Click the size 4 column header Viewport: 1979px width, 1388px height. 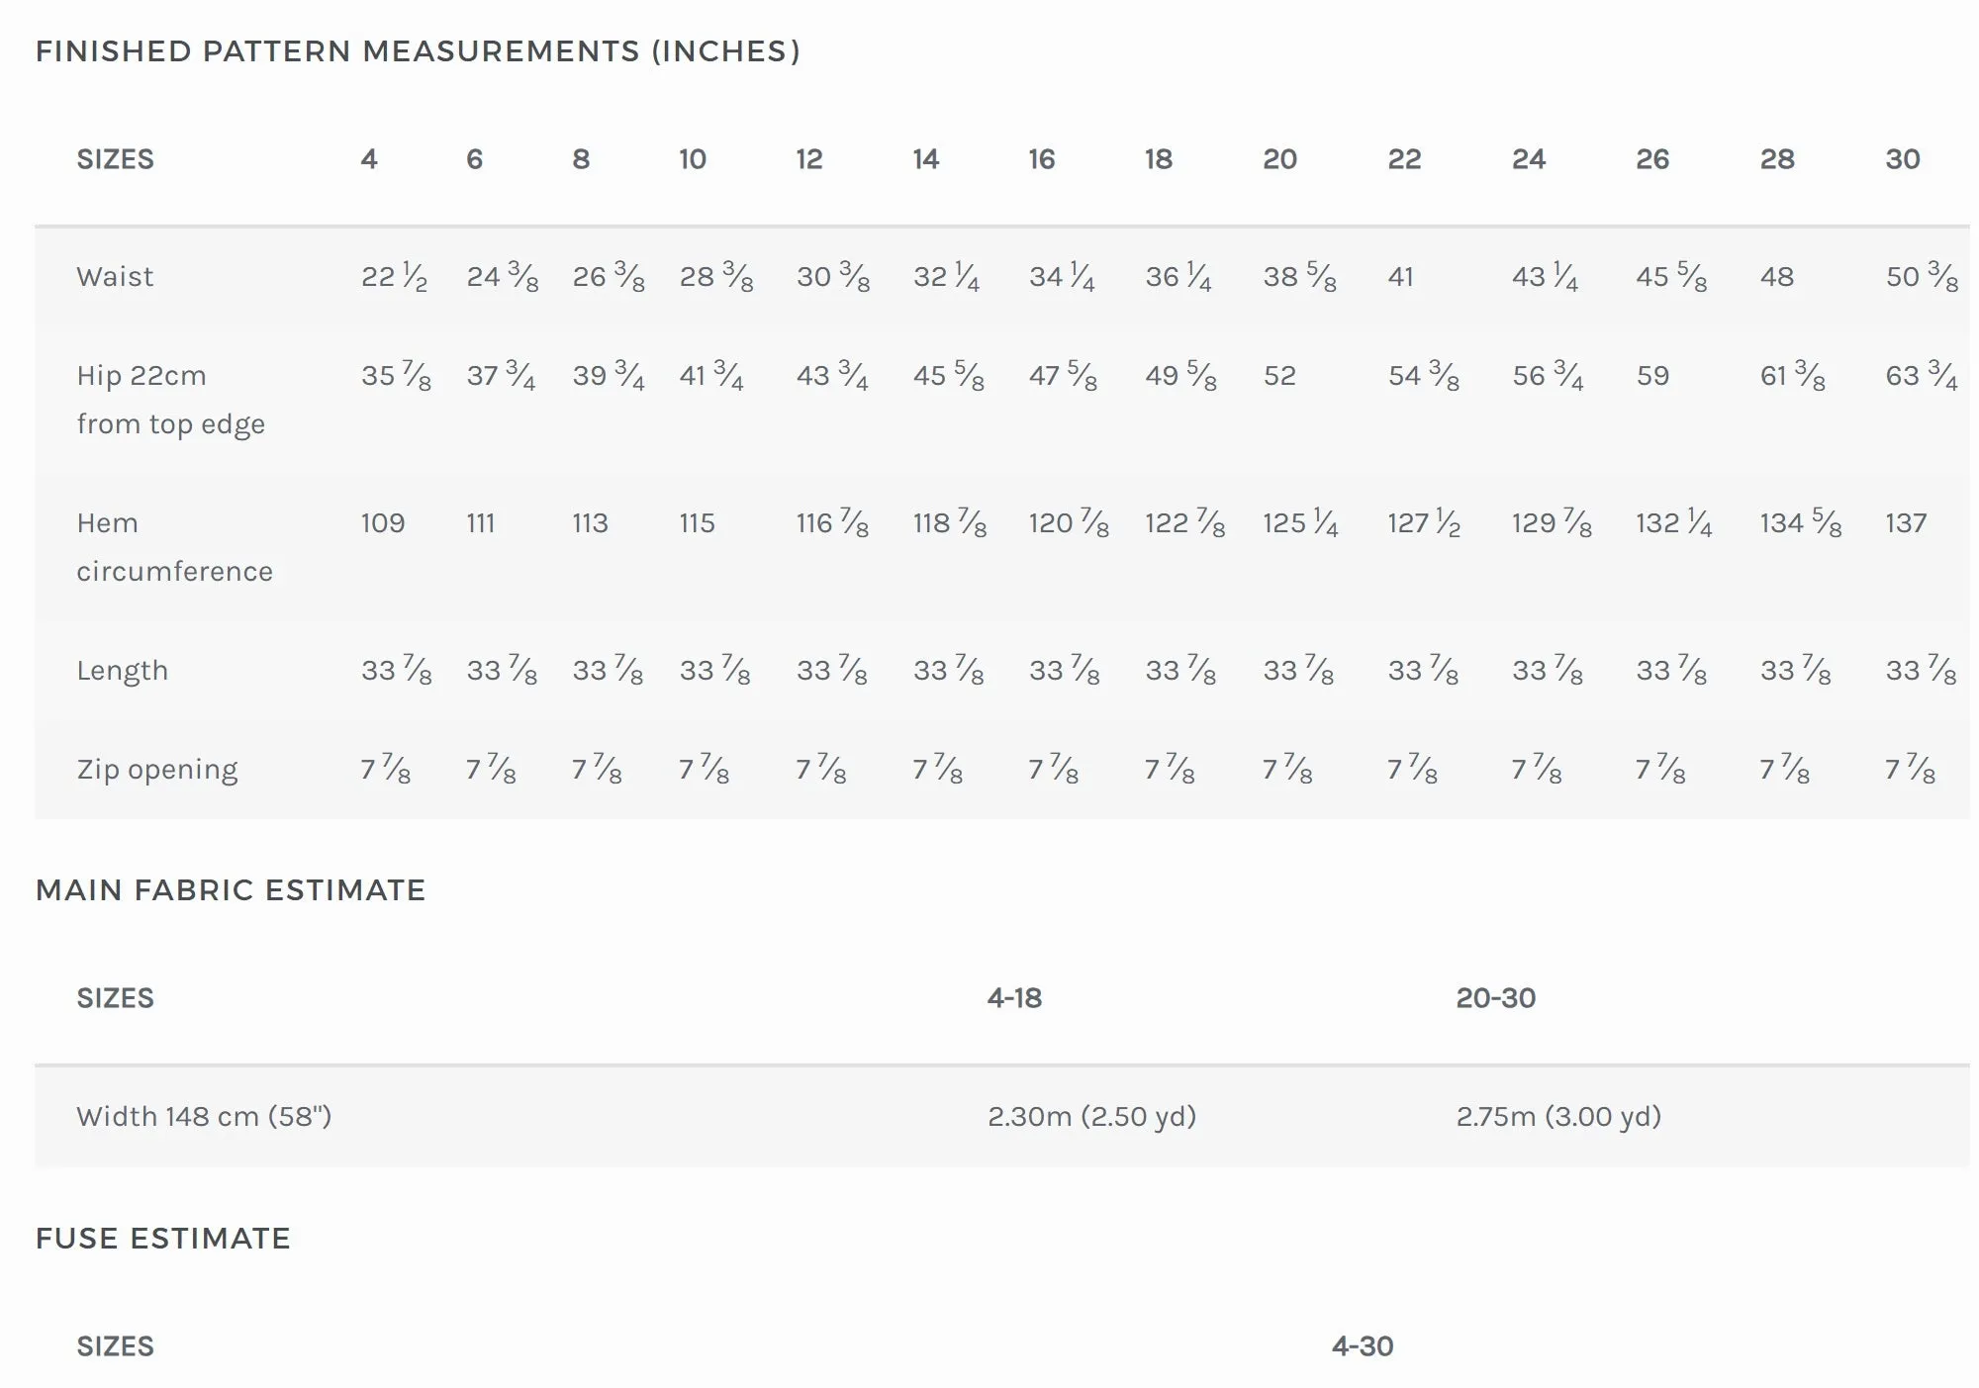(369, 159)
